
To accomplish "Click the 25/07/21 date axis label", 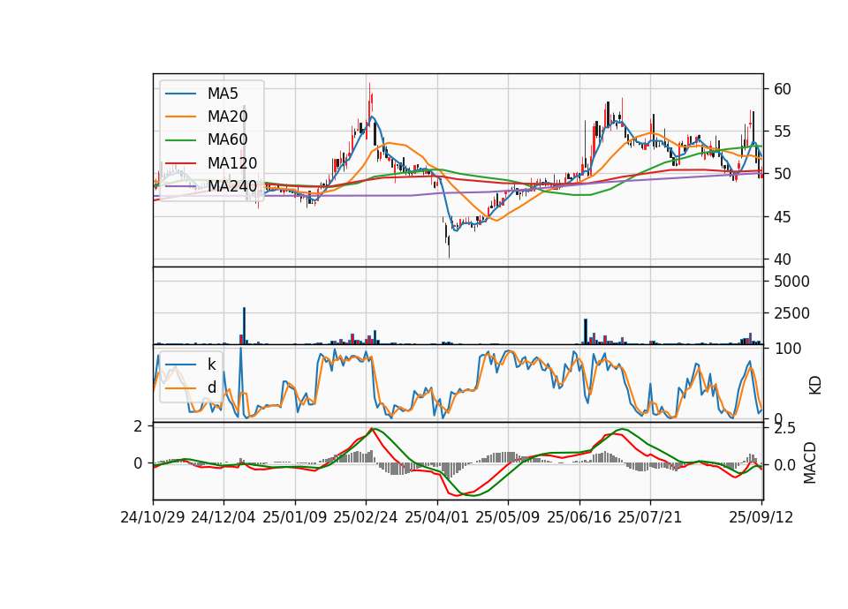I will coord(650,518).
